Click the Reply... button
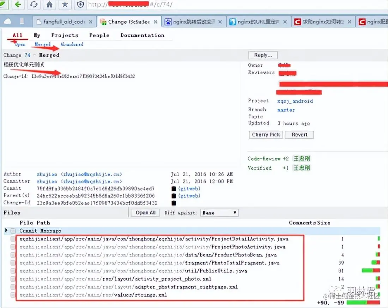The image size is (388, 308). pos(263,55)
